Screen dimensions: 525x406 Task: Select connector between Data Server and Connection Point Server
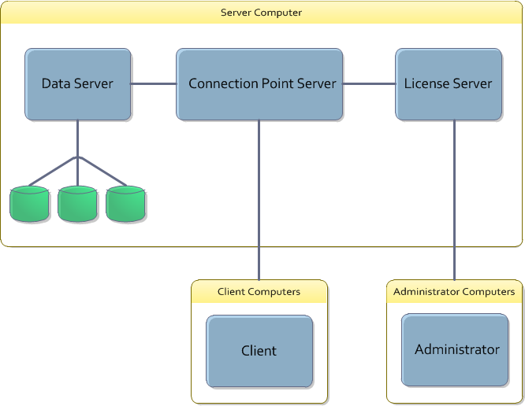154,84
